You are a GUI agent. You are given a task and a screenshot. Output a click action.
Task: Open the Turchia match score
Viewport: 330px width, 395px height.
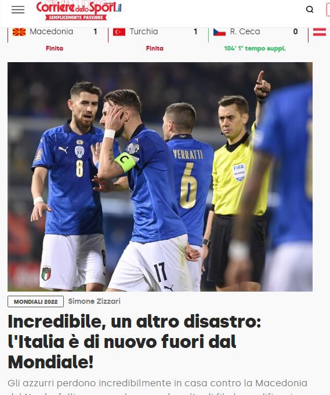195,31
